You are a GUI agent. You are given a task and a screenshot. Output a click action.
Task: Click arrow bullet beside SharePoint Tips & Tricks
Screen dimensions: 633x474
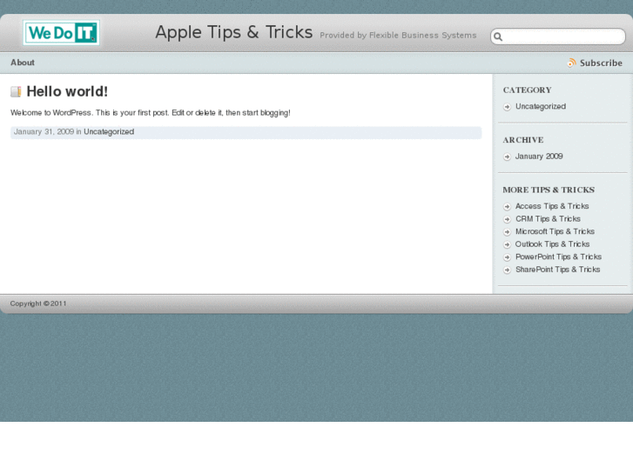tap(507, 270)
